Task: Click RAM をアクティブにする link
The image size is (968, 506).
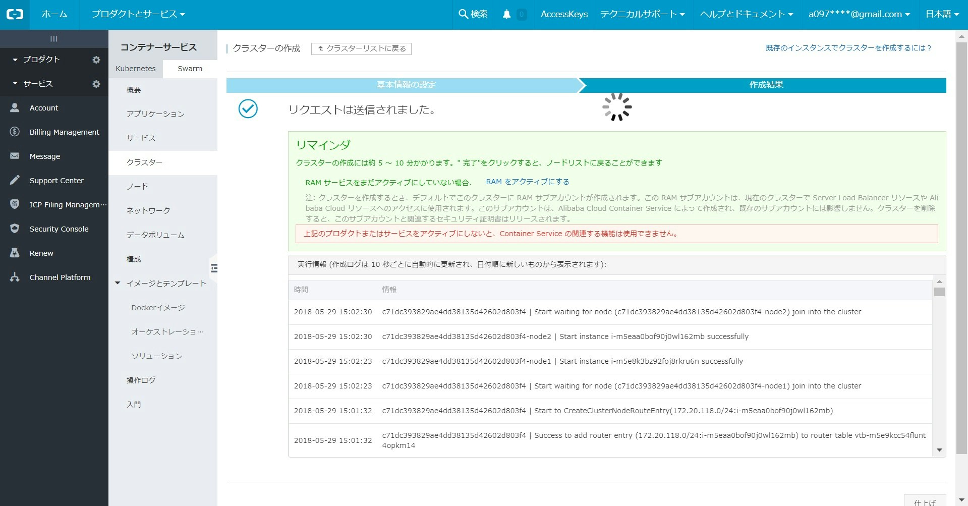Action: (528, 182)
